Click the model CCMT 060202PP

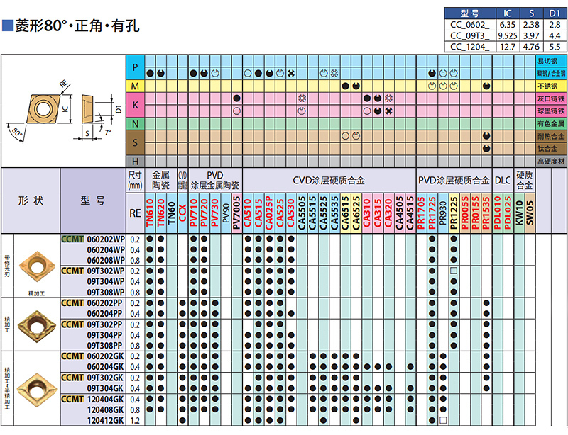[x=92, y=303]
